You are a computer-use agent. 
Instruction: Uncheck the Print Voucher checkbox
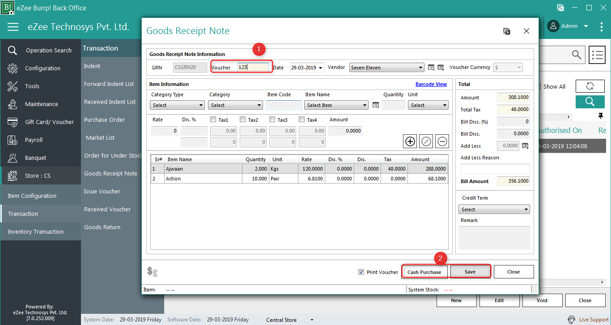pyautogui.click(x=361, y=272)
